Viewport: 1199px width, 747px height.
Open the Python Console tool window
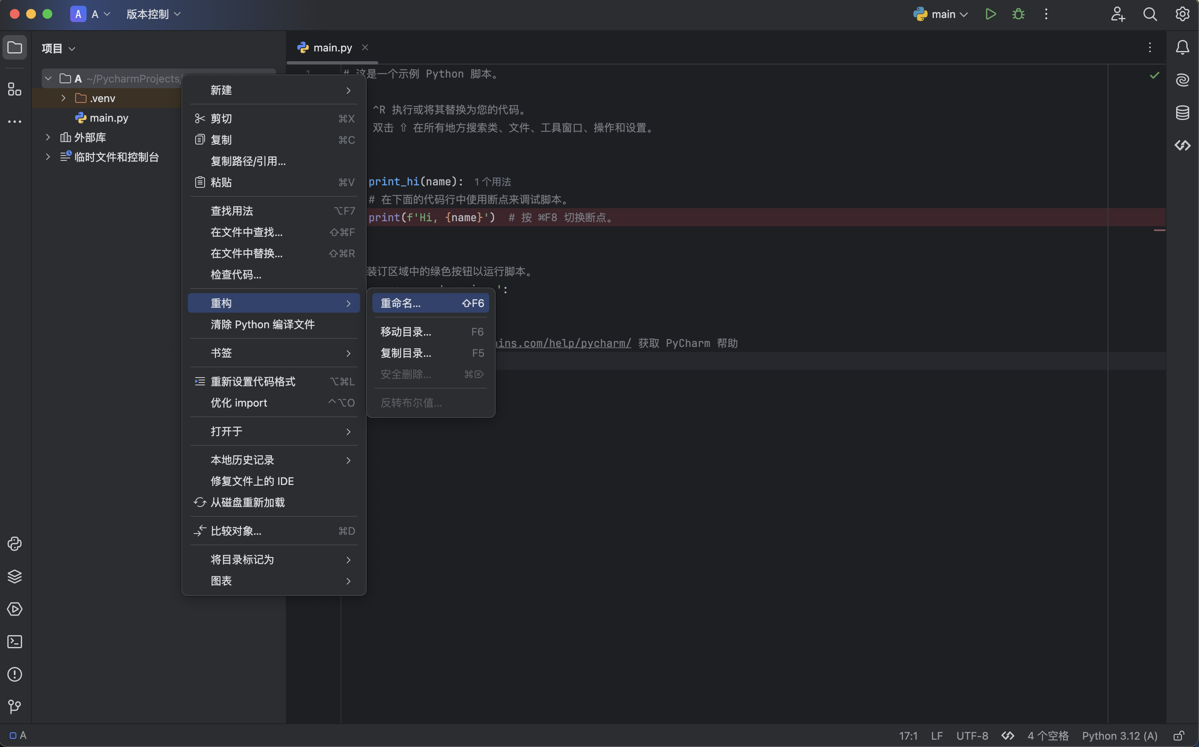(x=14, y=544)
